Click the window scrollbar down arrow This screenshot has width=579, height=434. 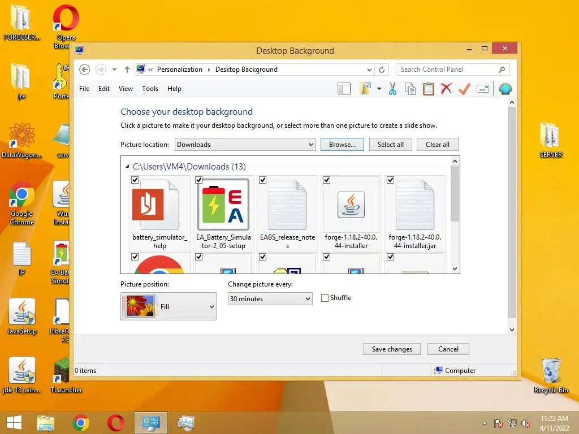point(512,330)
